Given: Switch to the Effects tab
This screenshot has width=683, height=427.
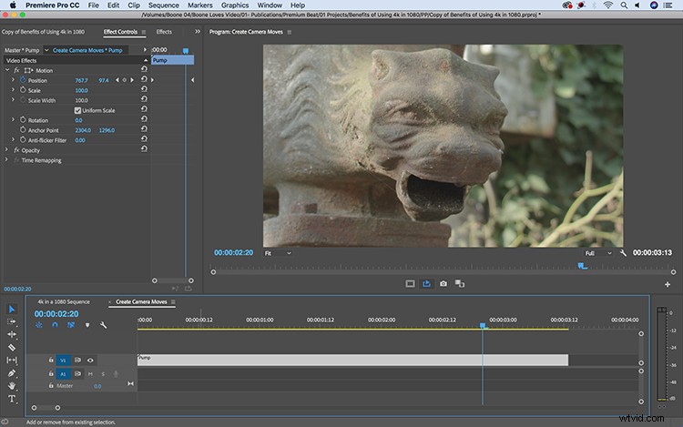Looking at the screenshot, I should 164,32.
